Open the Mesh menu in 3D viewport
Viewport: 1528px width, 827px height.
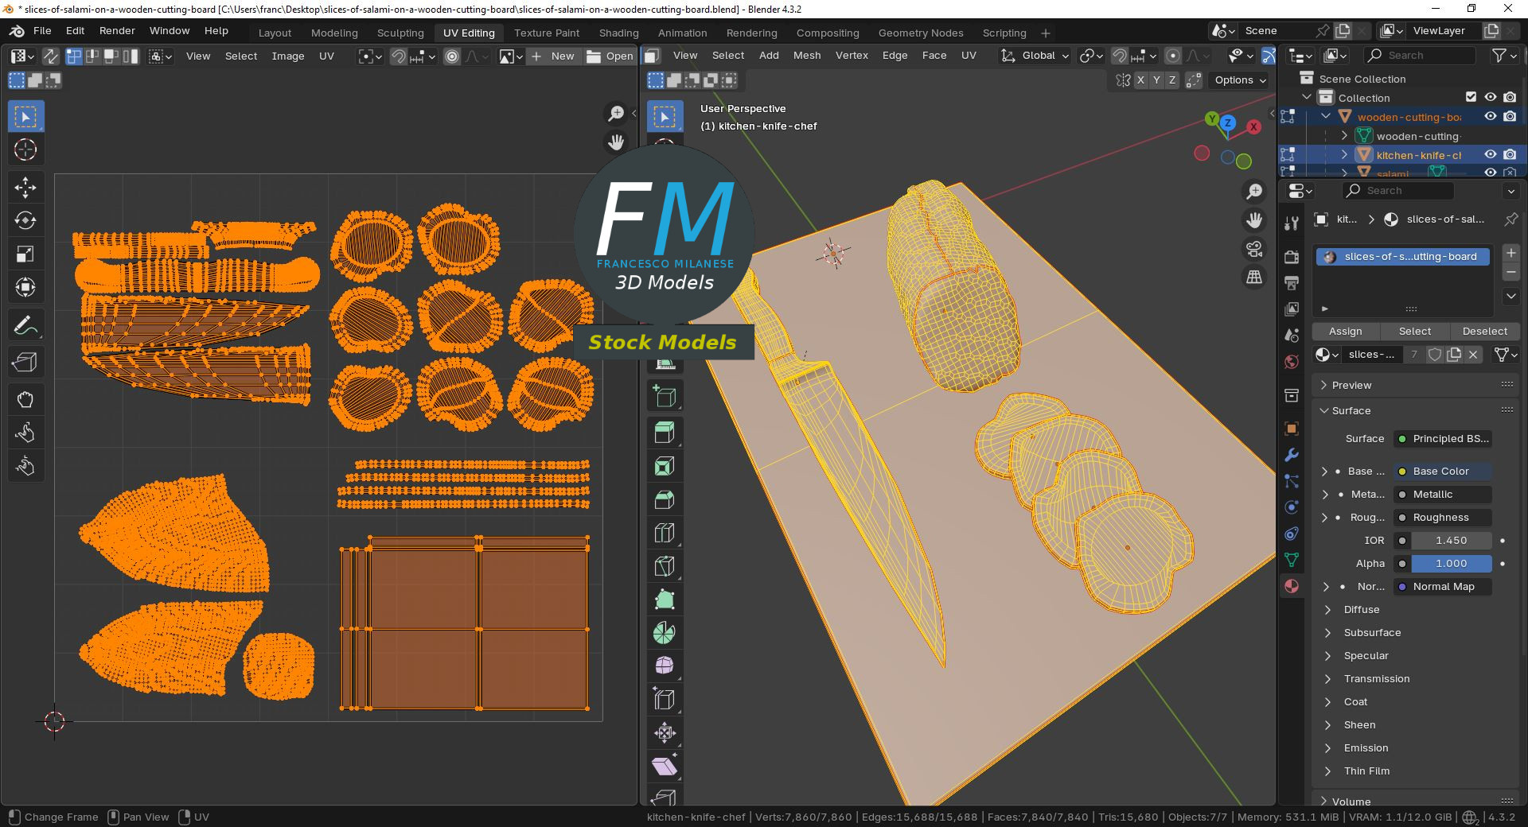coord(807,56)
